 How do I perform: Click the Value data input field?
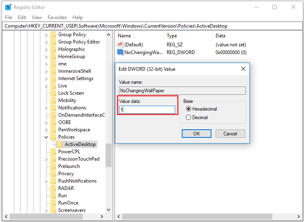pos(147,110)
